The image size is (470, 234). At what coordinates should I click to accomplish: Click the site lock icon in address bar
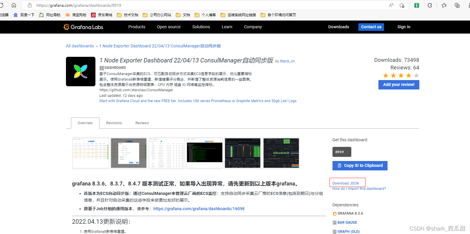click(x=30, y=5)
